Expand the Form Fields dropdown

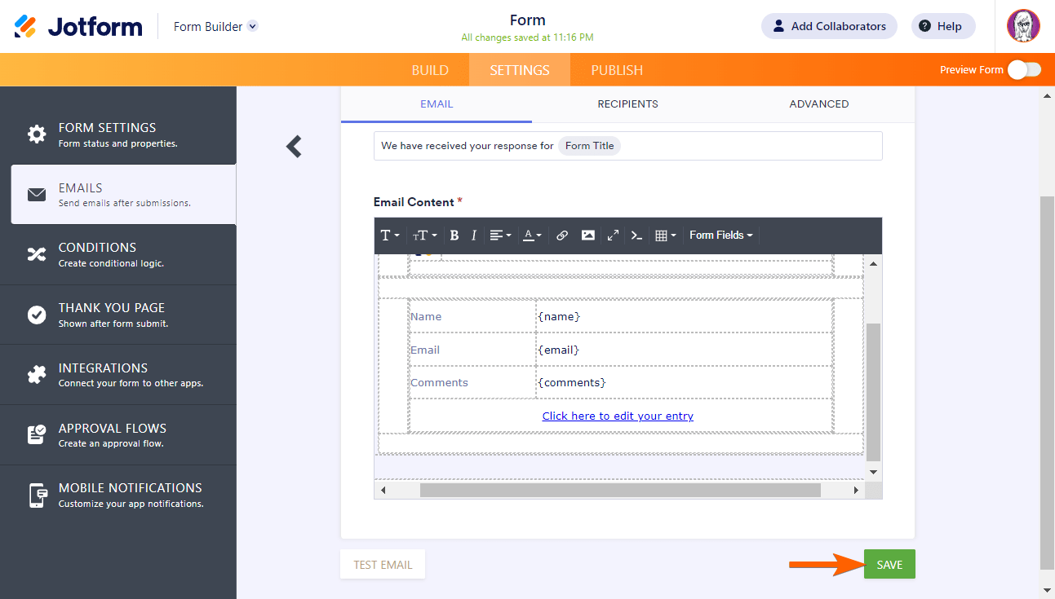[720, 236]
